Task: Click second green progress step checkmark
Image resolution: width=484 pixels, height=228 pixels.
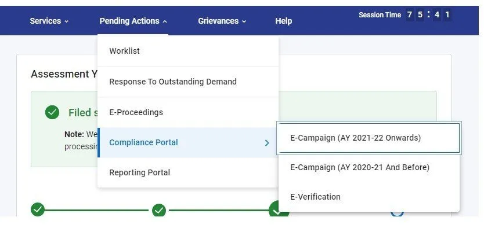Action: pos(159,210)
